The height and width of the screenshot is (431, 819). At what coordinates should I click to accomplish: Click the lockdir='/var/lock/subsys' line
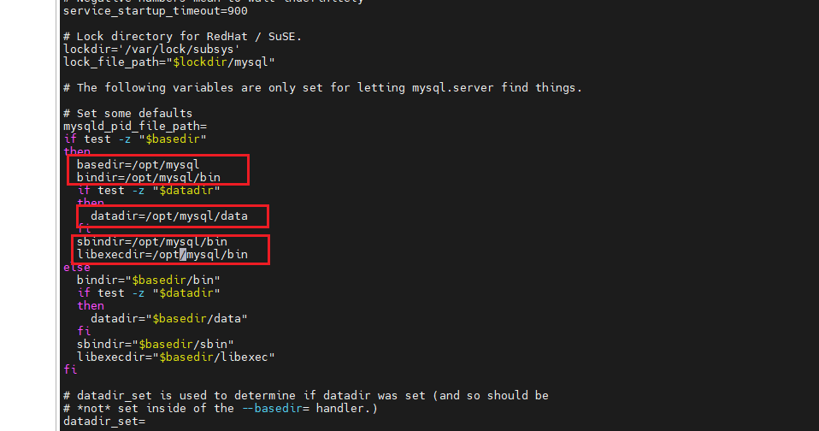pyautogui.click(x=151, y=49)
